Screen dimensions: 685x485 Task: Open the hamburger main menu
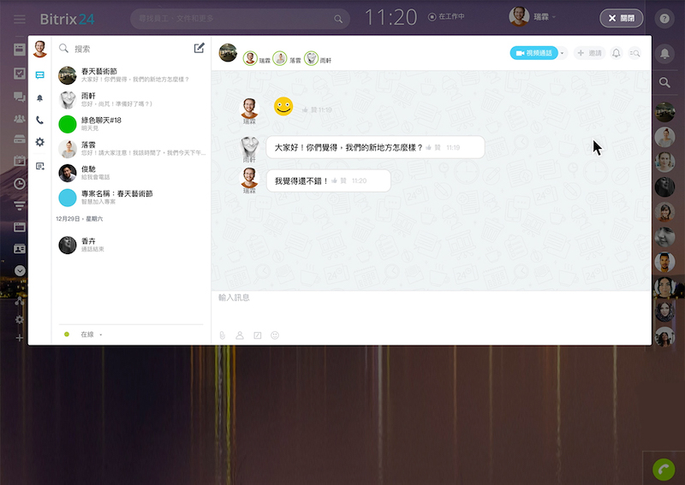coord(19,19)
